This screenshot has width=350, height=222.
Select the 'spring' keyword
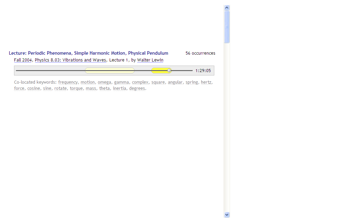click(192, 82)
